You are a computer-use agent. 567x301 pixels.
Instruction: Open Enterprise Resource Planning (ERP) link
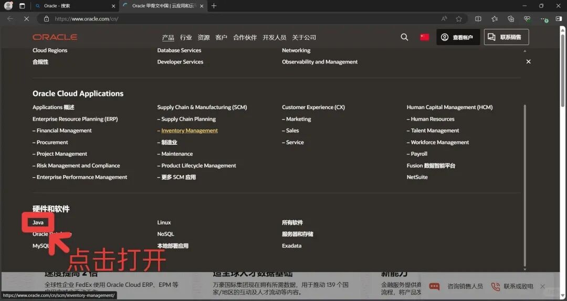[x=75, y=119]
